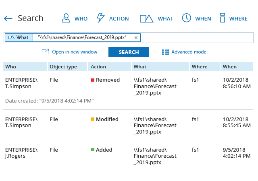
Task: Click the back arrow beside Search
Action: 8,19
